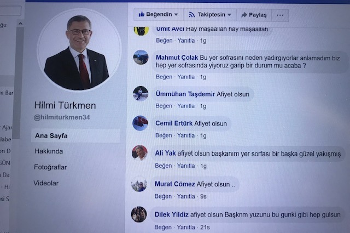350x233 pixels.
Task: Open the three-dots more options menu
Action: coord(280,15)
